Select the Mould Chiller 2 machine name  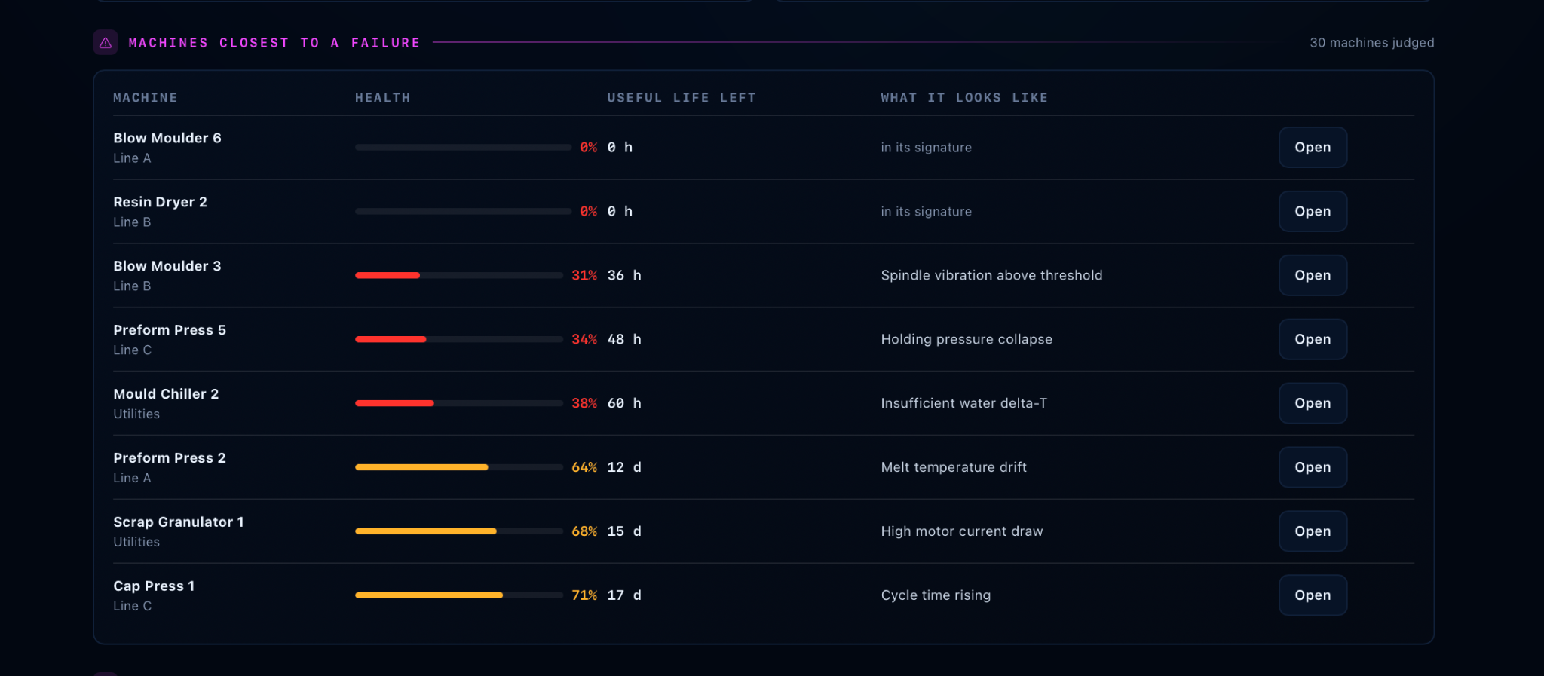[x=166, y=394]
